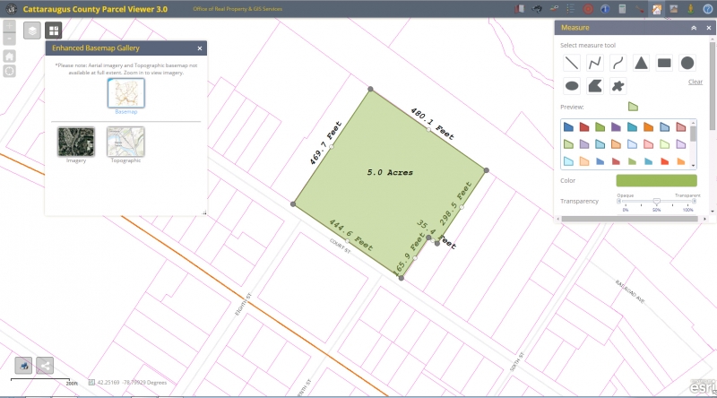The image size is (717, 398).
Task: Choose the ellipse measure shape
Action: 571,86
